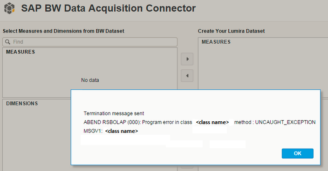Select the MEASURES header in BW Dataset
The height and width of the screenshot is (171, 328).
[20, 52]
